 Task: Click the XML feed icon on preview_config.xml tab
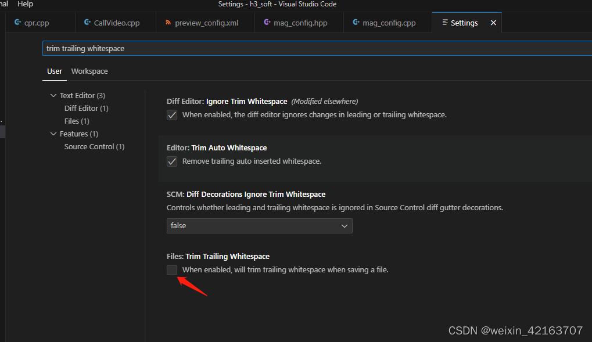click(x=168, y=23)
